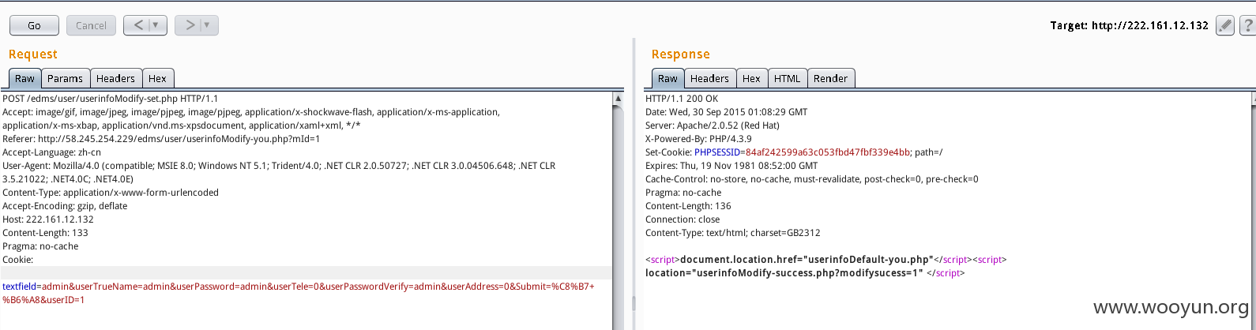Click the Accept-Language: zh-cn header

pyautogui.click(x=51, y=152)
